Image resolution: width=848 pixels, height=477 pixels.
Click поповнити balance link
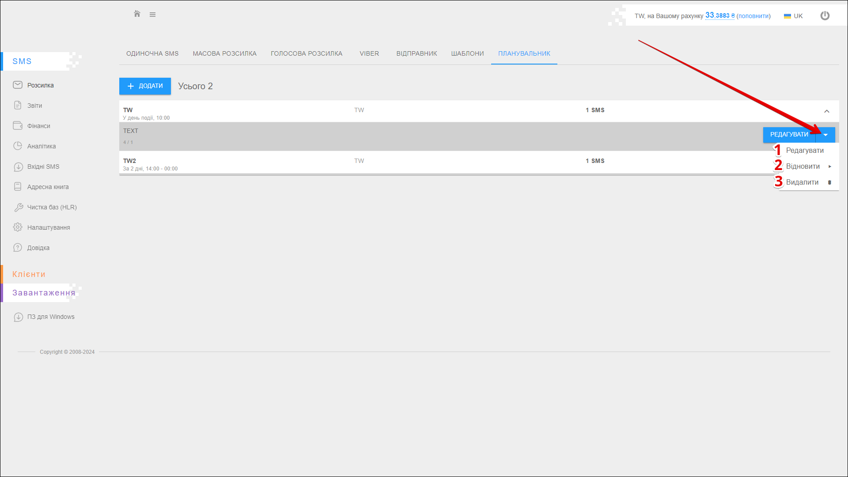pyautogui.click(x=753, y=16)
